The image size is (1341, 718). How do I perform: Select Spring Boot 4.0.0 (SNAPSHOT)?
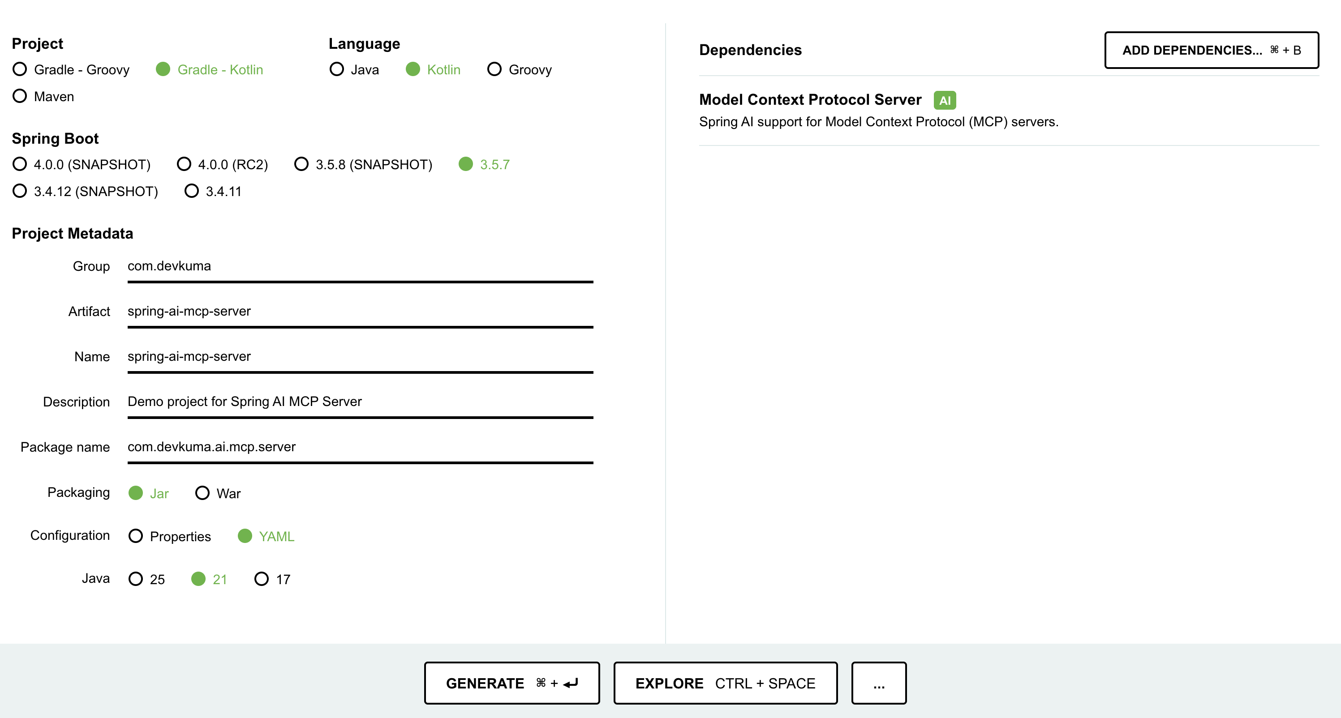(x=20, y=164)
